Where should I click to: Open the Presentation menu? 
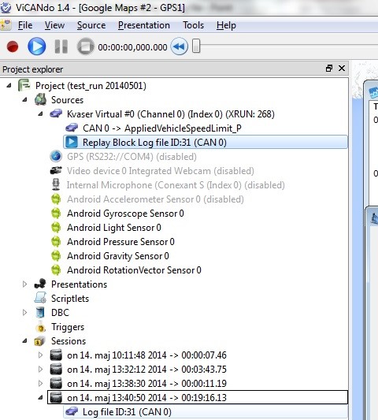coord(144,25)
